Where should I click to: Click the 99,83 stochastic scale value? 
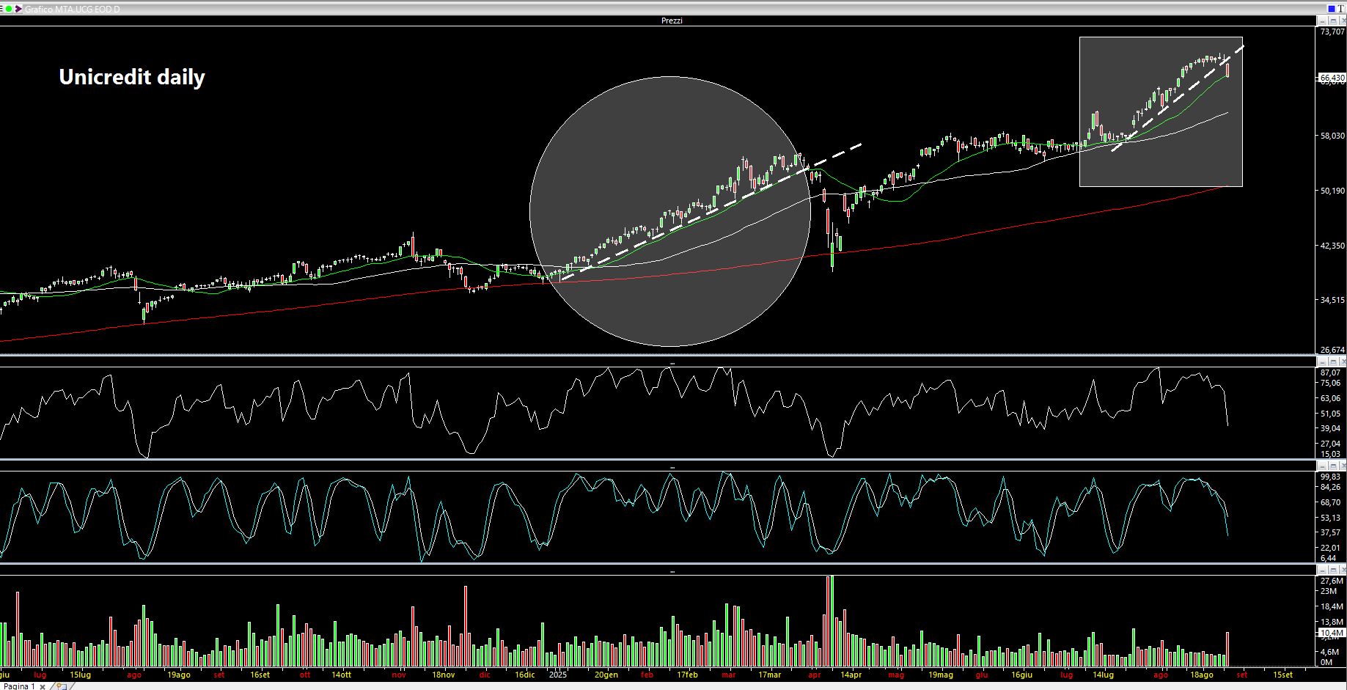(x=1331, y=477)
